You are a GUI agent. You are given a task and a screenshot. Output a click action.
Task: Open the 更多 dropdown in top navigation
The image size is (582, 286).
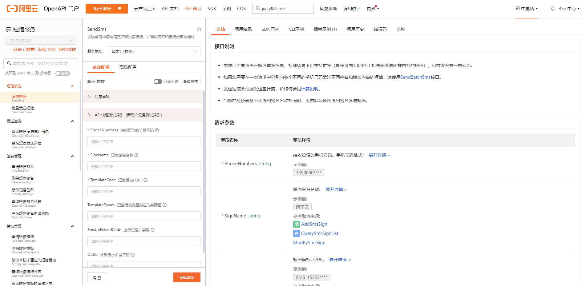pos(373,9)
